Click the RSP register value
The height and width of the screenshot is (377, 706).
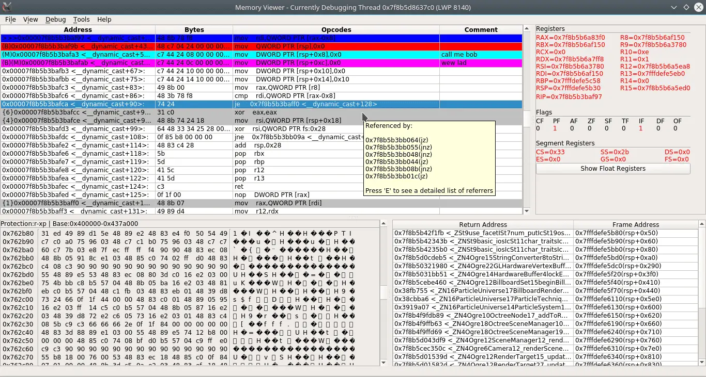568,88
